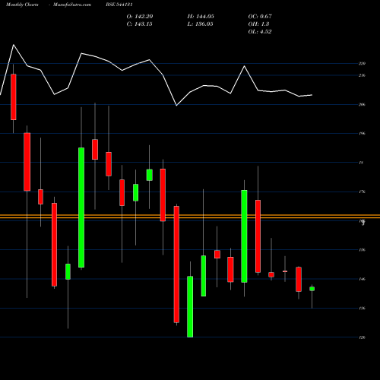Click the low price 'L: 136.05'

point(200,24)
